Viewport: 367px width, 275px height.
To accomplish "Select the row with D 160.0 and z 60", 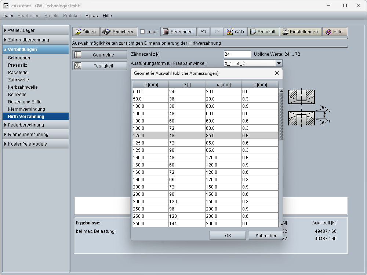I will tap(205, 165).
